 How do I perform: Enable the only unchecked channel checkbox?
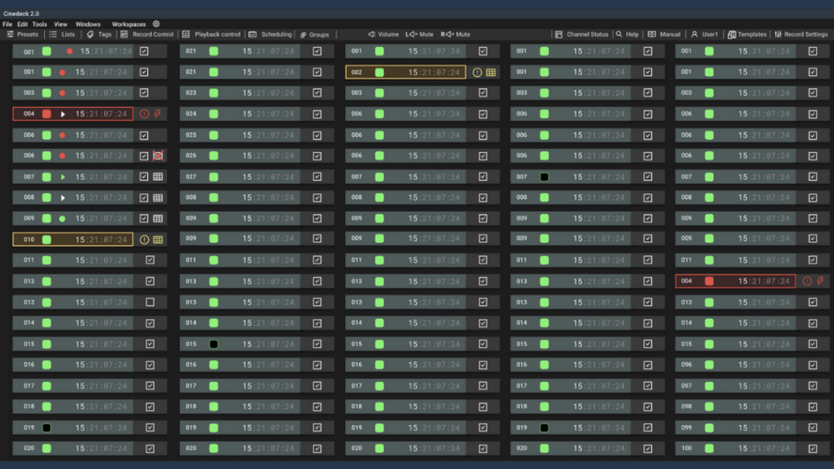pyautogui.click(x=150, y=302)
